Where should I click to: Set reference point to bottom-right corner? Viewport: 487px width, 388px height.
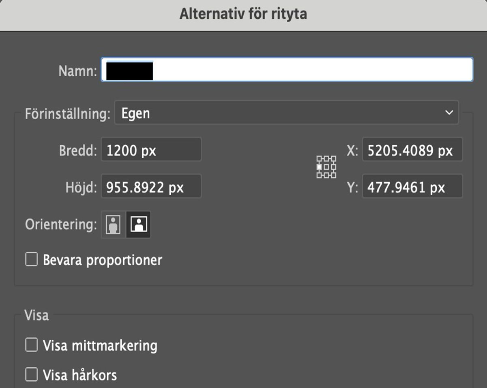tap(334, 175)
